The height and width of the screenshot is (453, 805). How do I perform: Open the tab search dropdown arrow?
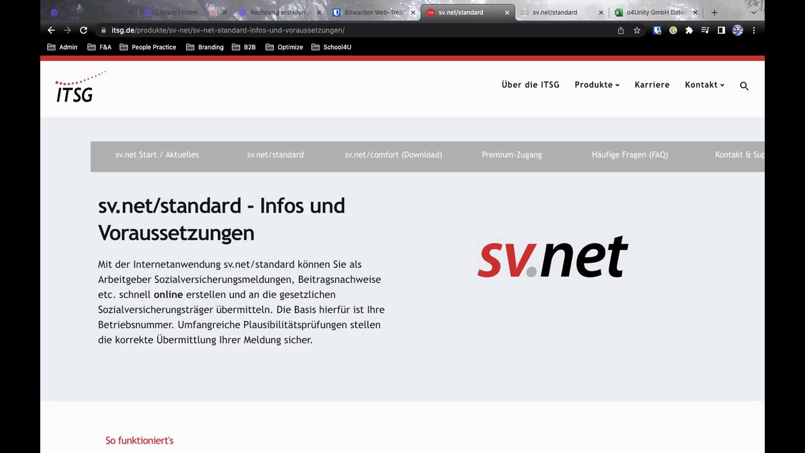coord(753,13)
